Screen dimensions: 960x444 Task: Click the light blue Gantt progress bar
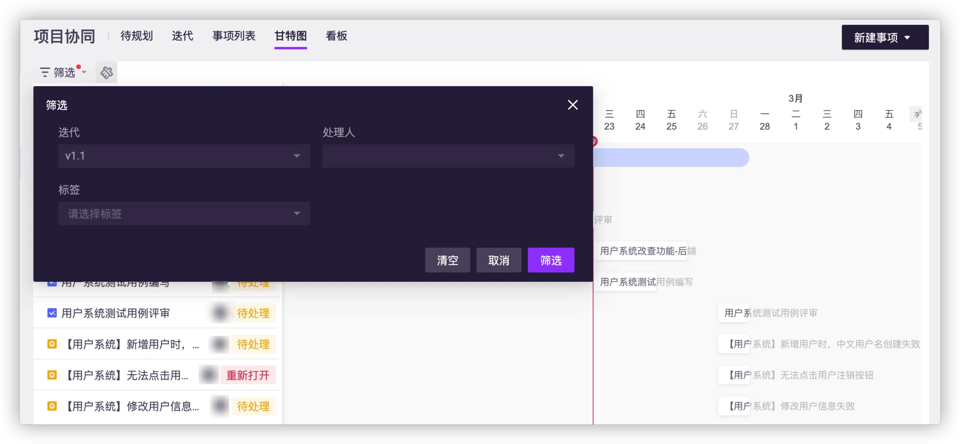point(671,158)
